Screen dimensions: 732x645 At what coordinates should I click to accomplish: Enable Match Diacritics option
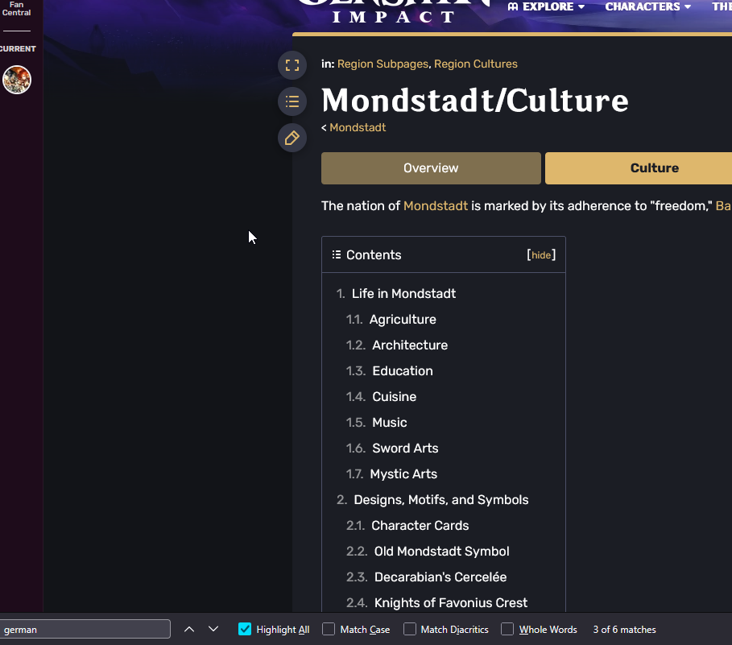pyautogui.click(x=409, y=629)
